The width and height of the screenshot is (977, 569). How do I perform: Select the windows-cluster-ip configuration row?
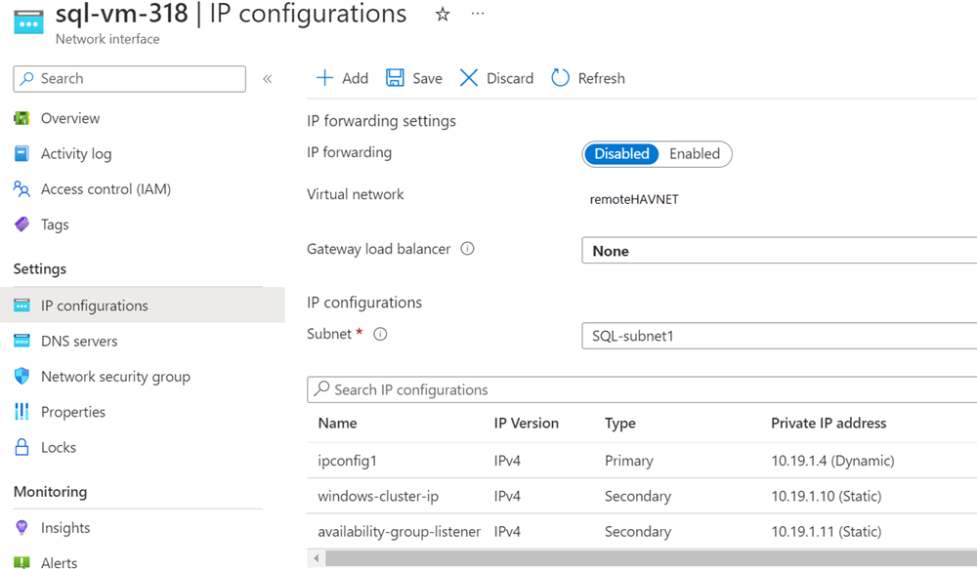378,497
